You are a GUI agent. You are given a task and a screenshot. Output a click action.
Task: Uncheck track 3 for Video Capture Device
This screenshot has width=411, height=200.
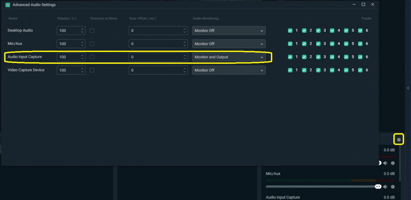(x=318, y=70)
